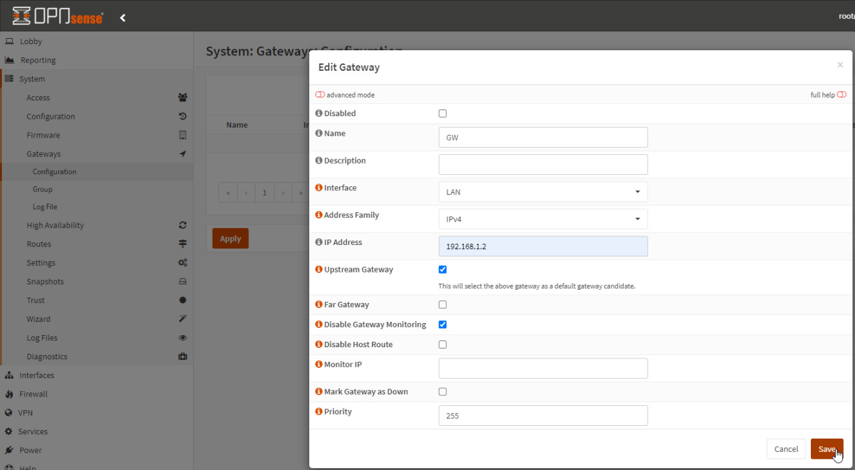Click the help icon next to Priority
This screenshot has width=855, height=470.
pyautogui.click(x=319, y=412)
